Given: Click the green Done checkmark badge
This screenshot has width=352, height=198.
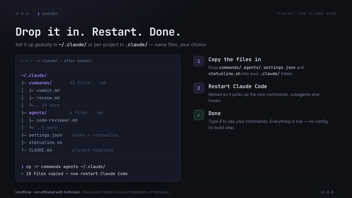Looking at the screenshot, I should (199, 115).
